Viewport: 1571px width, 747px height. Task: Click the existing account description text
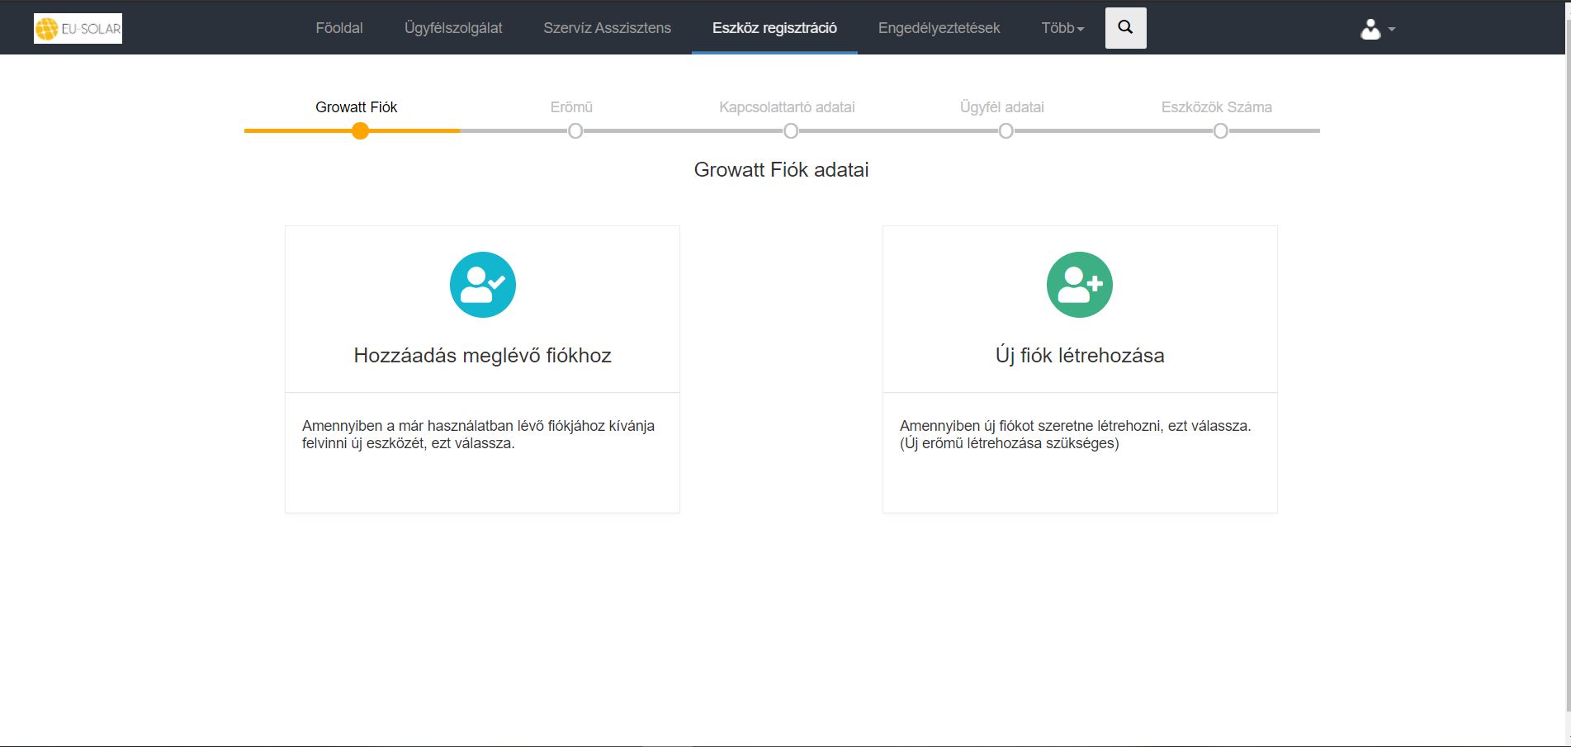pyautogui.click(x=478, y=434)
